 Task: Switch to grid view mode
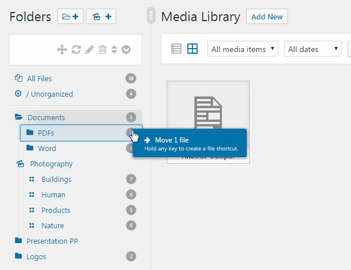click(x=192, y=49)
